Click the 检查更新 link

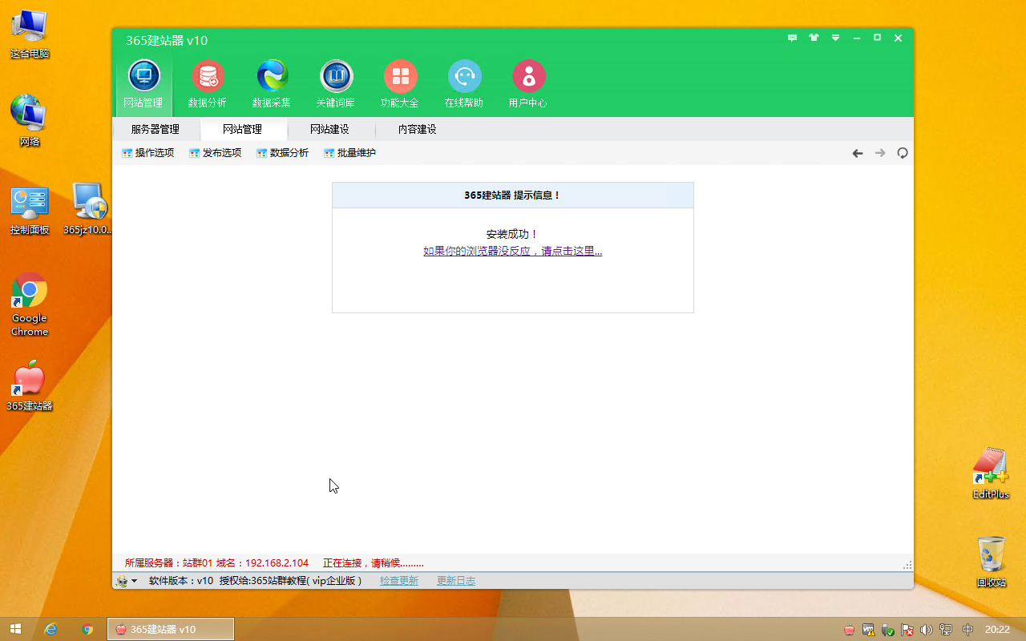pyautogui.click(x=399, y=581)
